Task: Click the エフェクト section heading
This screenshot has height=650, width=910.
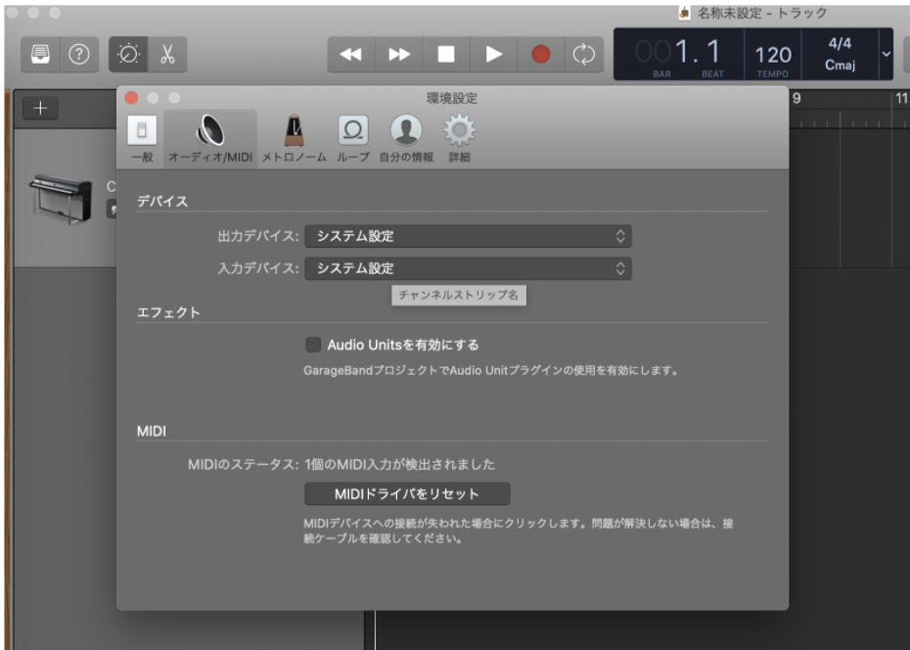Action: (x=168, y=312)
